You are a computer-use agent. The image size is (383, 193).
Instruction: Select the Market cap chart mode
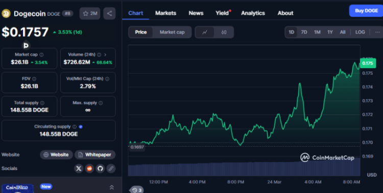pyautogui.click(x=172, y=32)
